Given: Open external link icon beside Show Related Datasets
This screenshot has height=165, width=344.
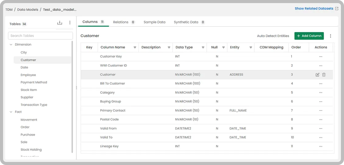Looking at the screenshot, I should (x=337, y=9).
